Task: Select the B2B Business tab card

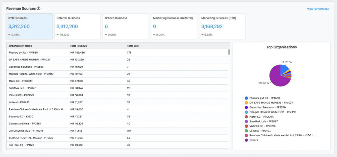Action: tap(29, 26)
